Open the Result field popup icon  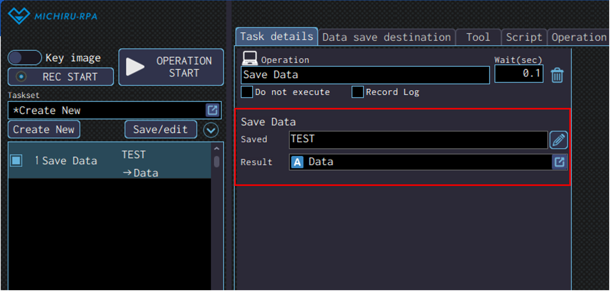[559, 162]
